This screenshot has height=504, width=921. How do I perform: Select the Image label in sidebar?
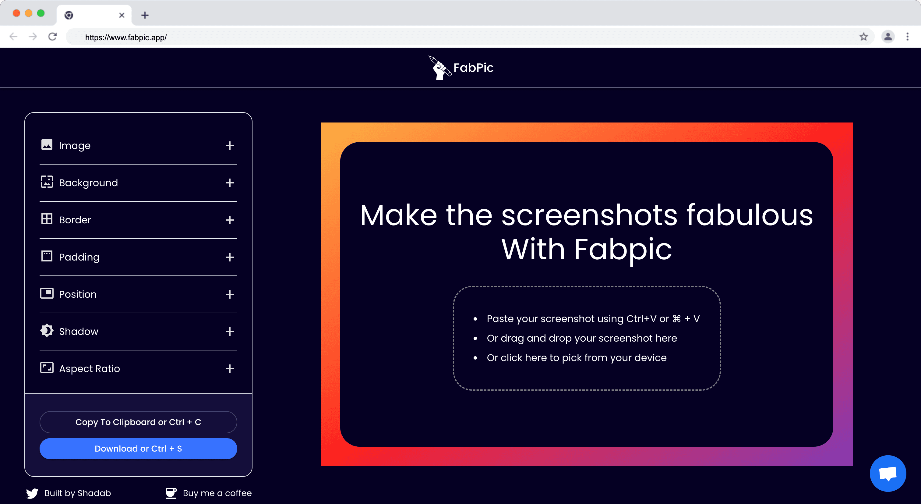75,146
